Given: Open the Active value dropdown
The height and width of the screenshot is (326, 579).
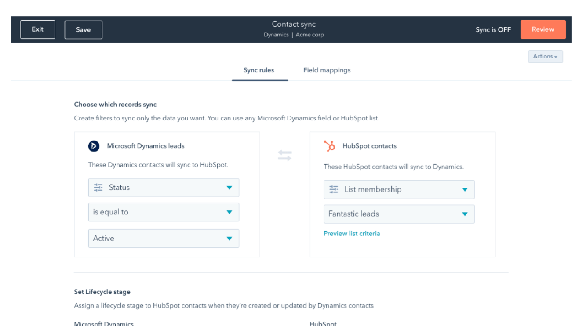Looking at the screenshot, I should 229,239.
